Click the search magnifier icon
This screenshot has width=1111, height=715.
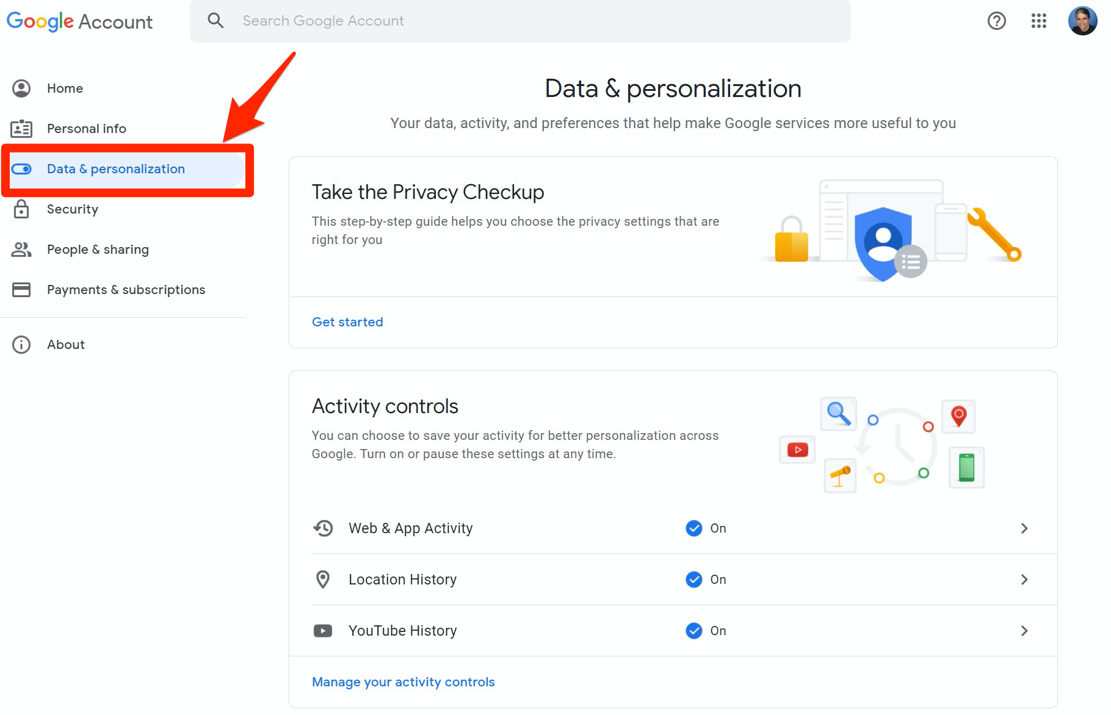click(x=215, y=21)
